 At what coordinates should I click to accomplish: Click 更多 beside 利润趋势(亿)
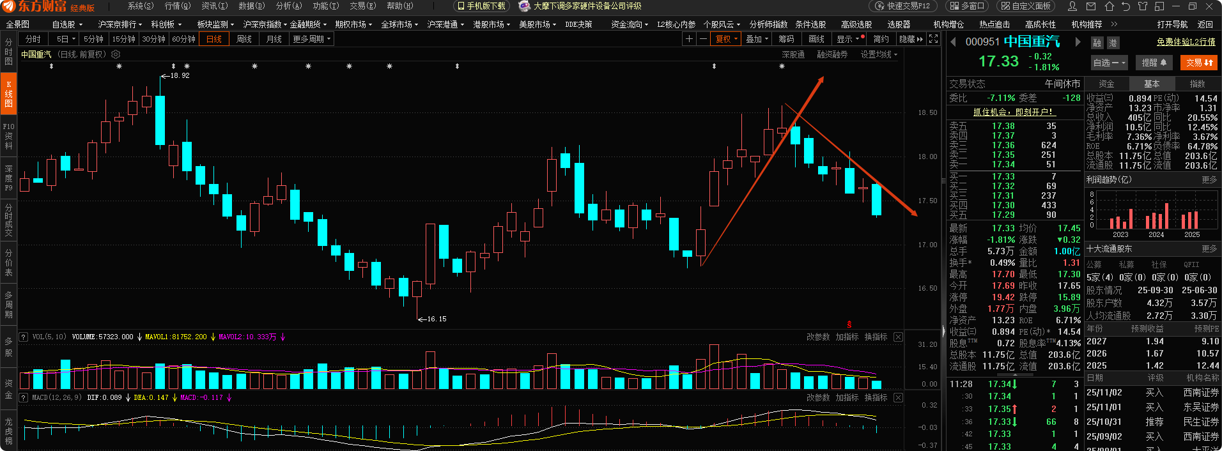click(1209, 180)
